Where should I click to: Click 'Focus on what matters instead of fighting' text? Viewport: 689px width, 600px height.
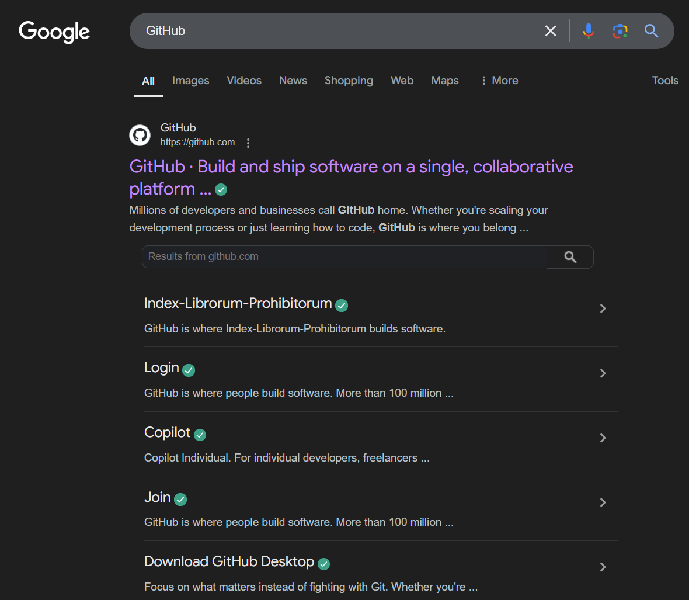(311, 587)
